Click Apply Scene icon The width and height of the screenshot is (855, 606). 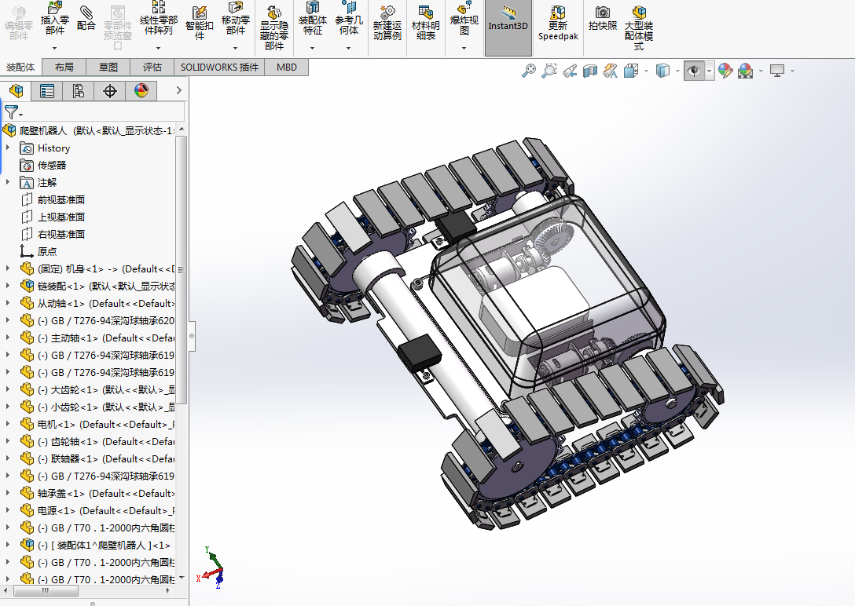click(x=746, y=71)
